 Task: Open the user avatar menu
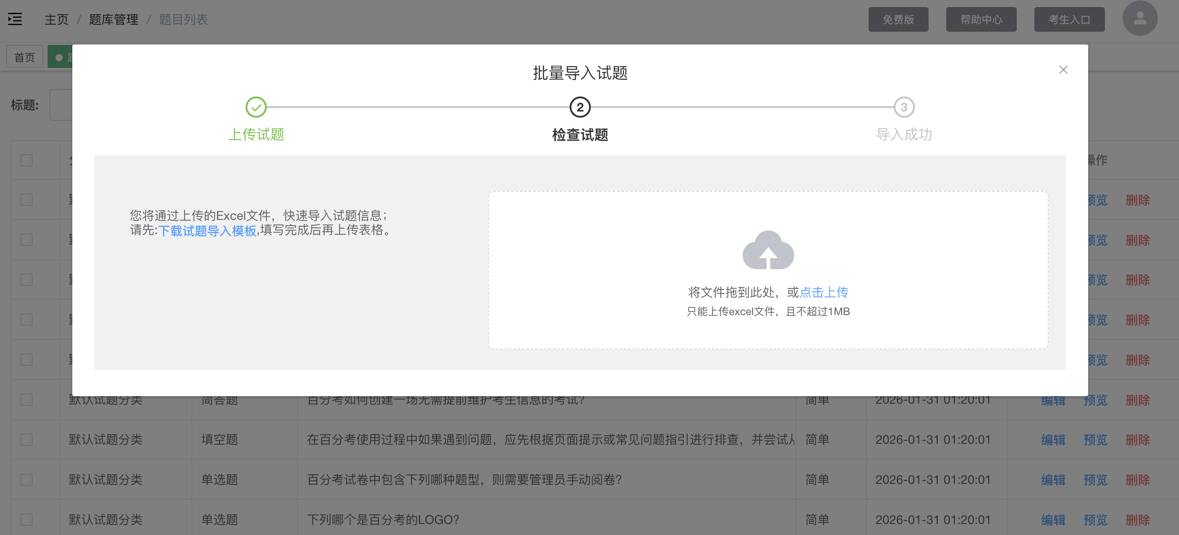(x=1140, y=19)
